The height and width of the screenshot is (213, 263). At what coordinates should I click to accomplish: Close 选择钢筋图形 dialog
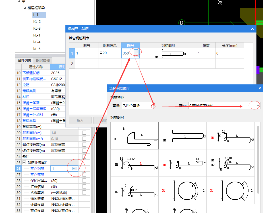[x=260, y=88]
